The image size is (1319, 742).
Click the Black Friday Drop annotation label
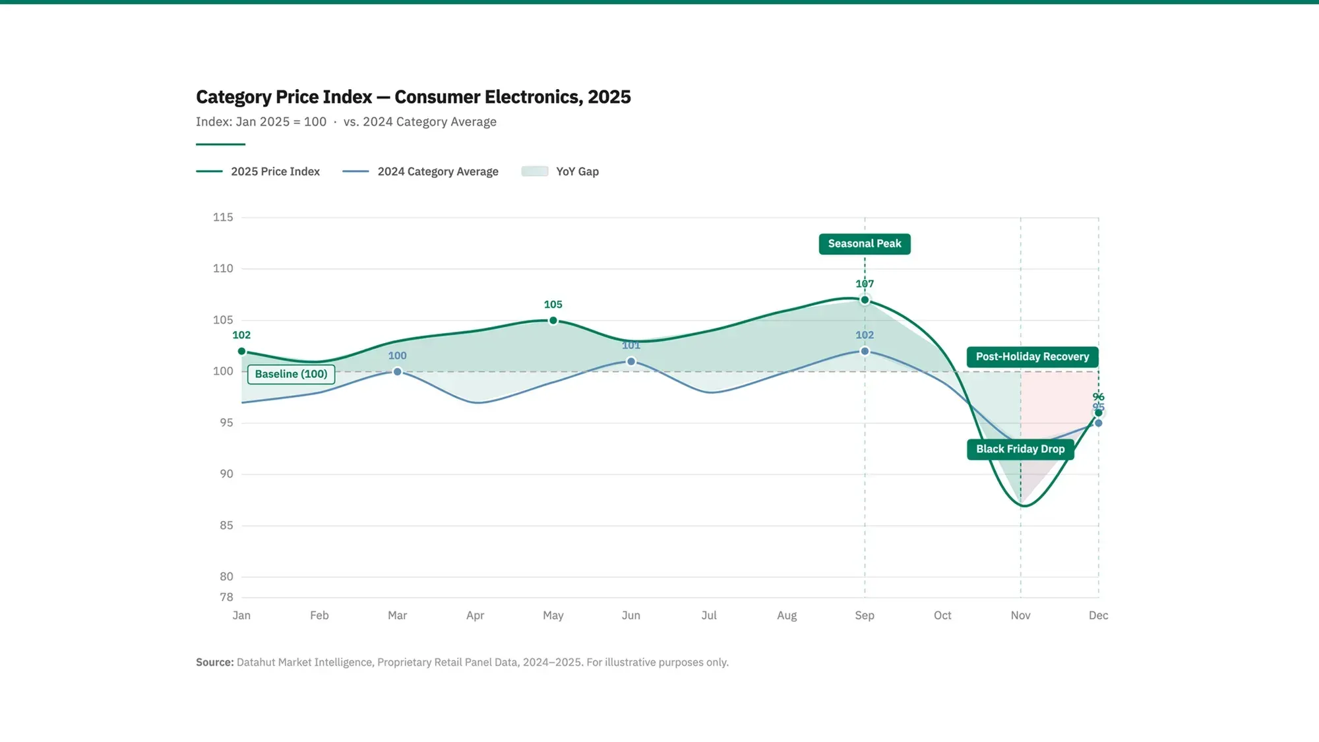click(x=1020, y=449)
